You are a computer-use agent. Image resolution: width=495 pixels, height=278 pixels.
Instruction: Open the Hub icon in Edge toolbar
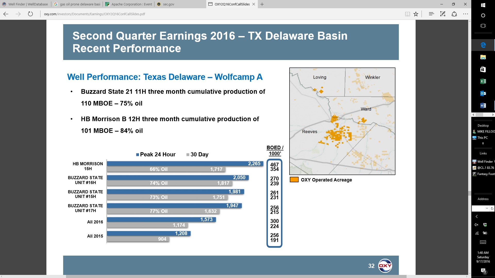[431, 14]
